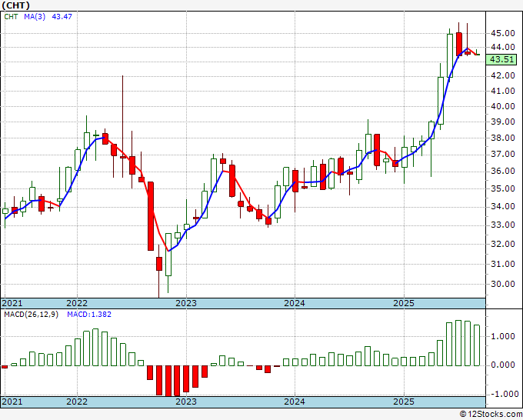Select "2025" on the MACD panel timeline
The image size is (523, 420).
click(x=404, y=402)
